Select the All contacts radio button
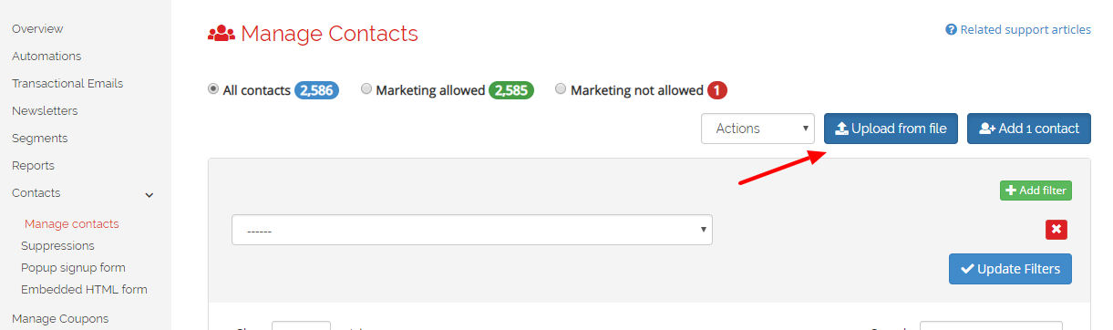Screen dimensions: 1113x330 click(213, 89)
